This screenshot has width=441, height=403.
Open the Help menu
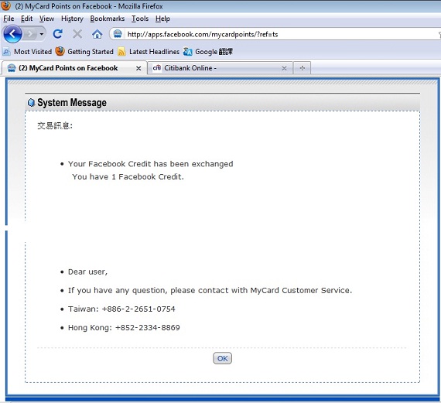(162, 19)
